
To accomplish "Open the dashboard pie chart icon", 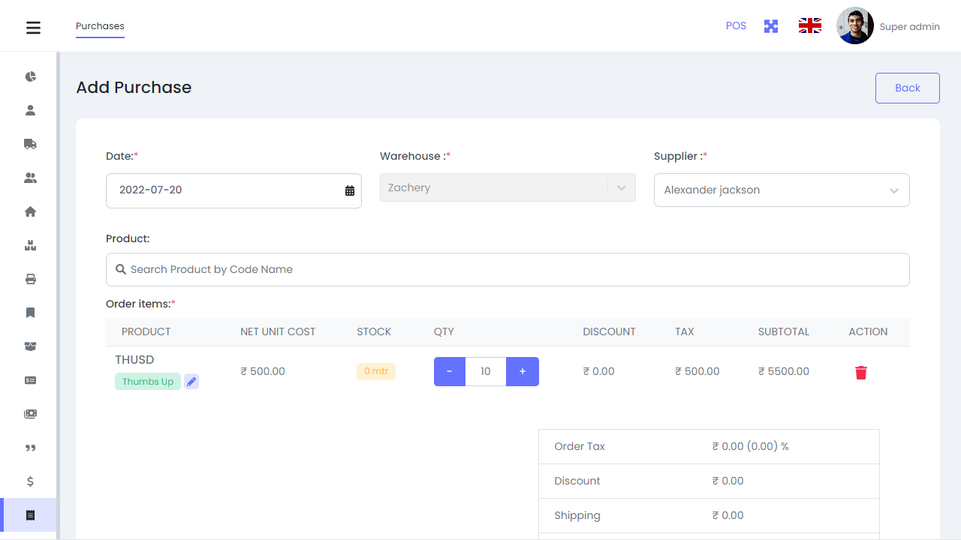I will (30, 76).
